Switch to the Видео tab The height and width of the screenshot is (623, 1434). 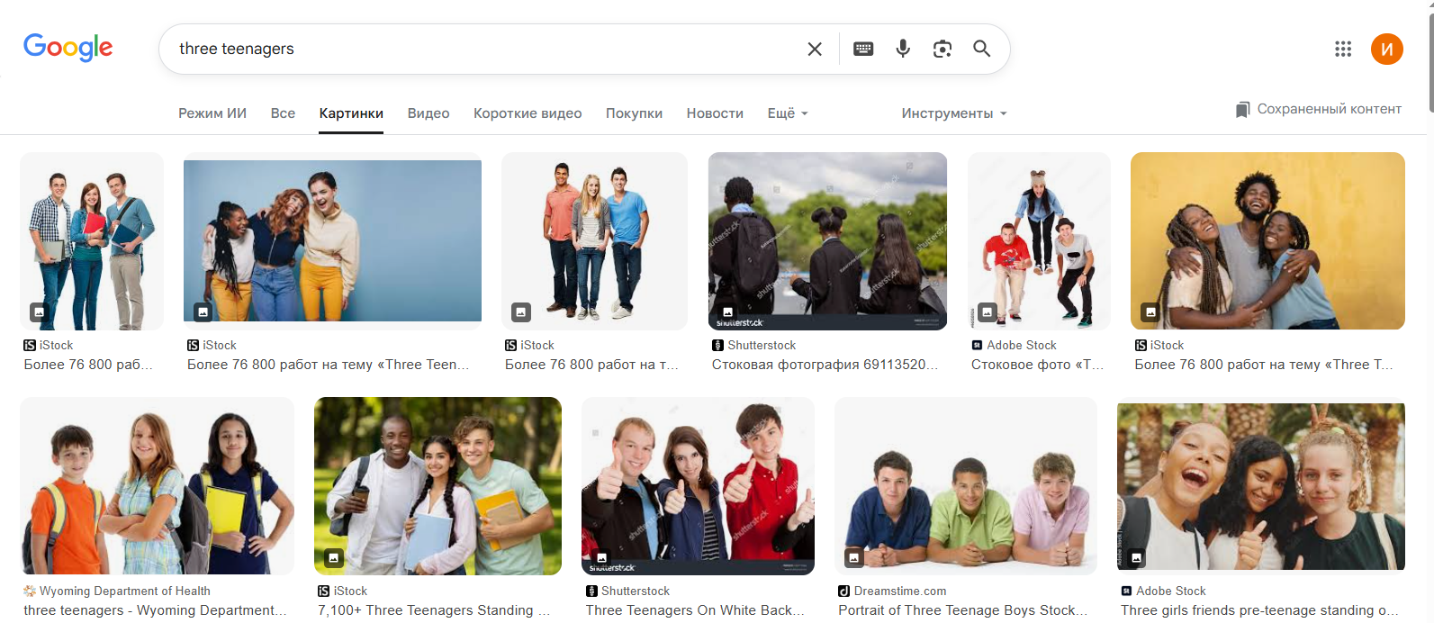click(x=428, y=113)
